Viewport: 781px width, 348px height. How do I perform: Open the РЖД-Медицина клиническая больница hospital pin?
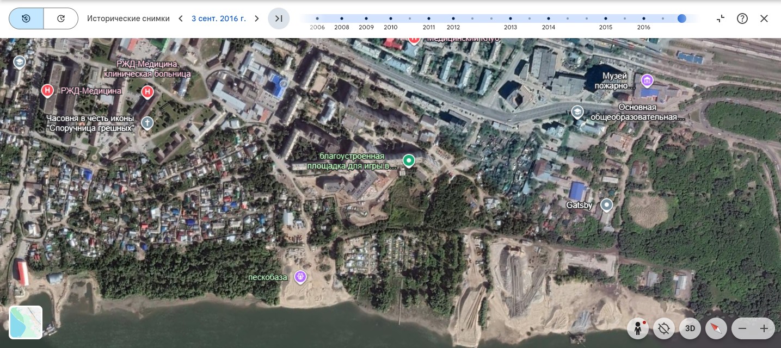click(x=147, y=92)
